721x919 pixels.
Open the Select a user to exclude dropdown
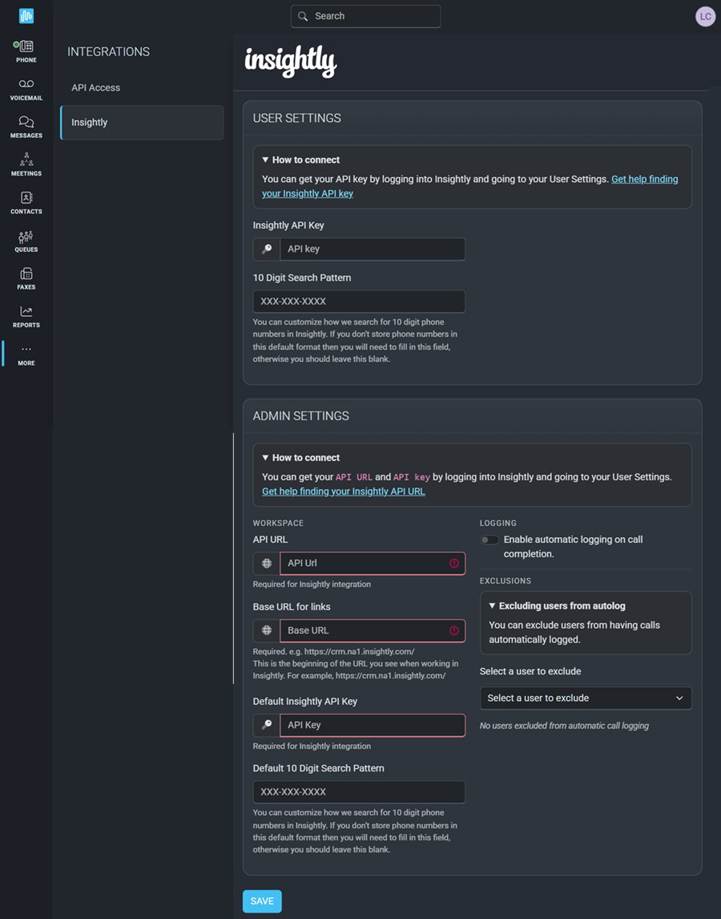tap(585, 698)
